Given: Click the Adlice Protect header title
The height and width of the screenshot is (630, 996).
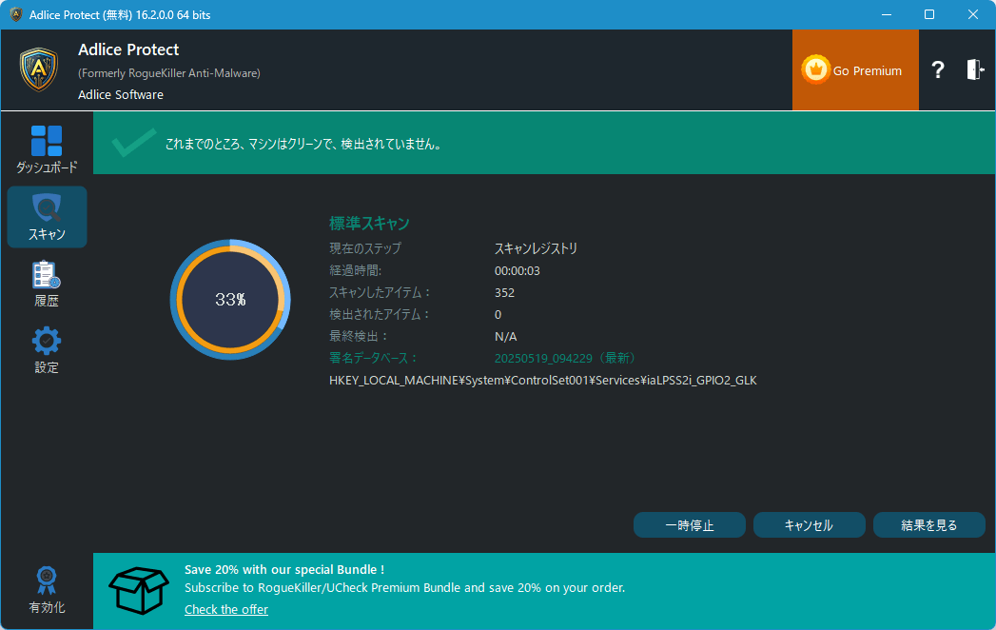Looking at the screenshot, I should coord(128,49).
